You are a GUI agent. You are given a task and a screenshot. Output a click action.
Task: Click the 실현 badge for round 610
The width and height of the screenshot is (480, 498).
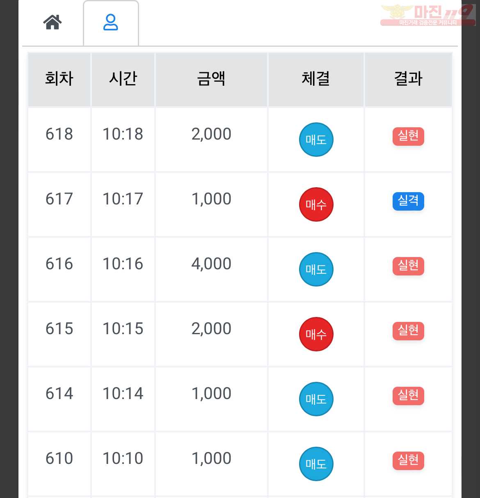[x=408, y=460]
